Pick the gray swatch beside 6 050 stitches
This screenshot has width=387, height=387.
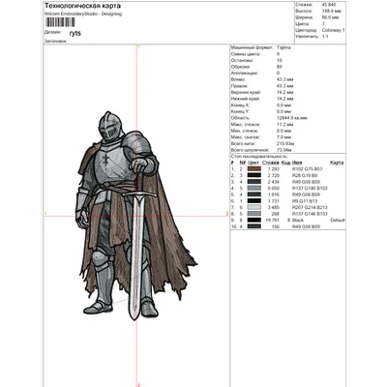[254, 188]
